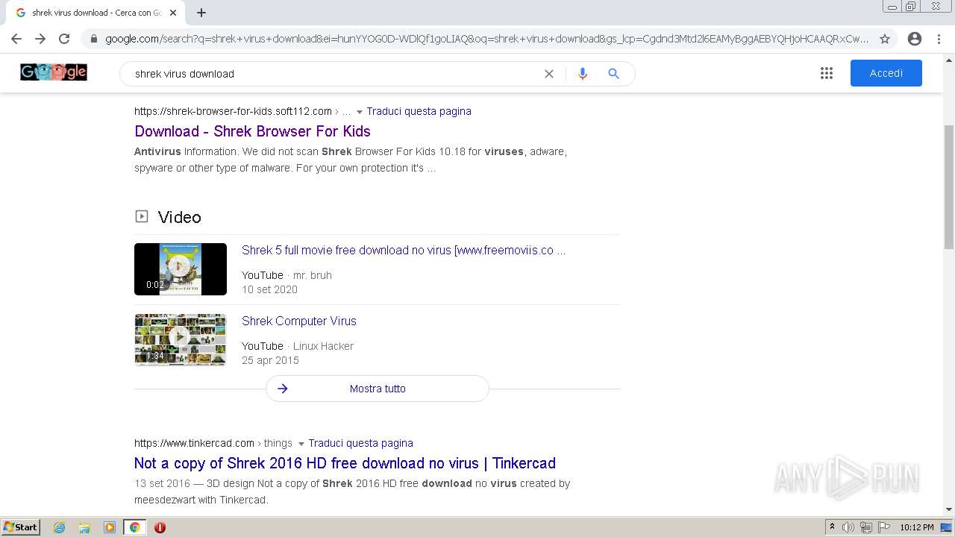
Task: Go forward to next page
Action: tap(40, 39)
